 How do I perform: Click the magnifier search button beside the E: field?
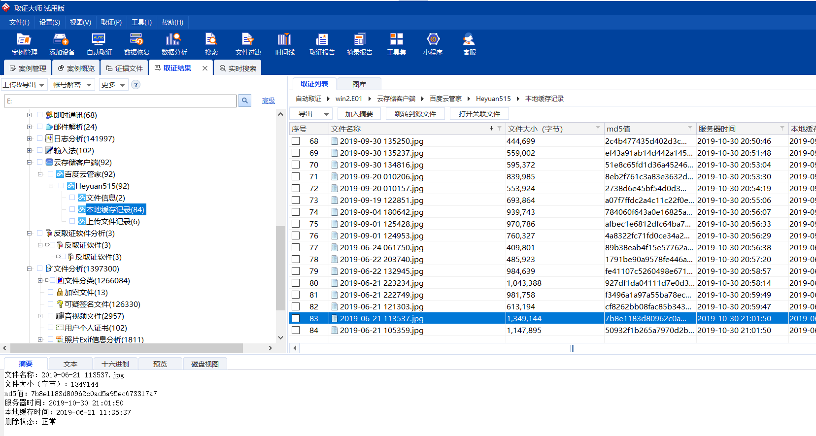tap(245, 101)
